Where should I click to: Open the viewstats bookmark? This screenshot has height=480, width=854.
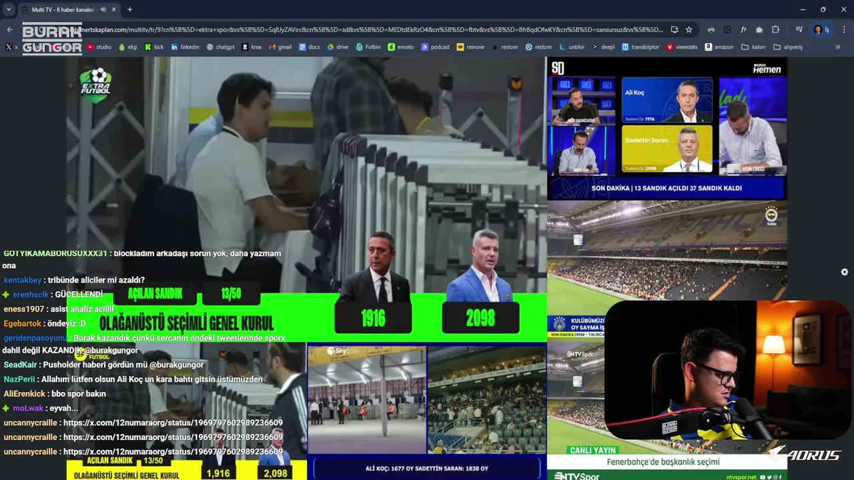682,47
